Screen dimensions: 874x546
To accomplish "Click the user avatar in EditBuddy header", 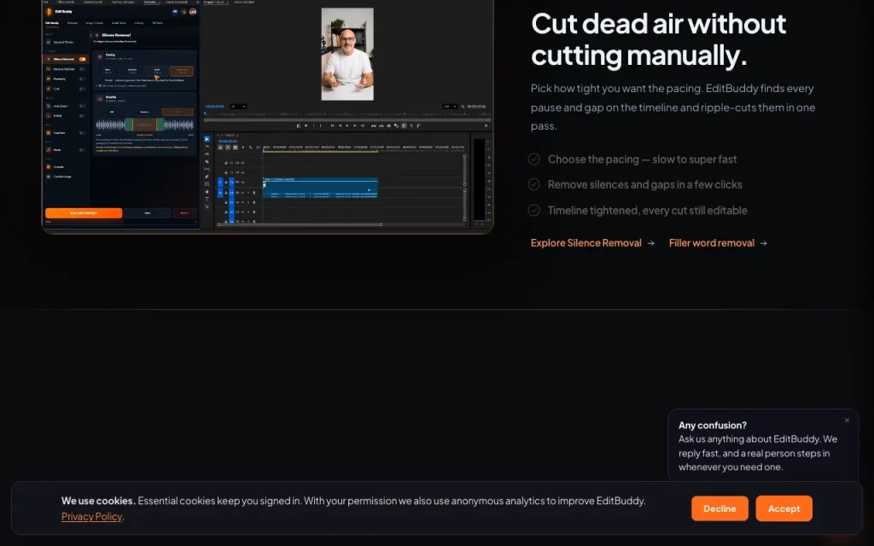I will click(193, 12).
